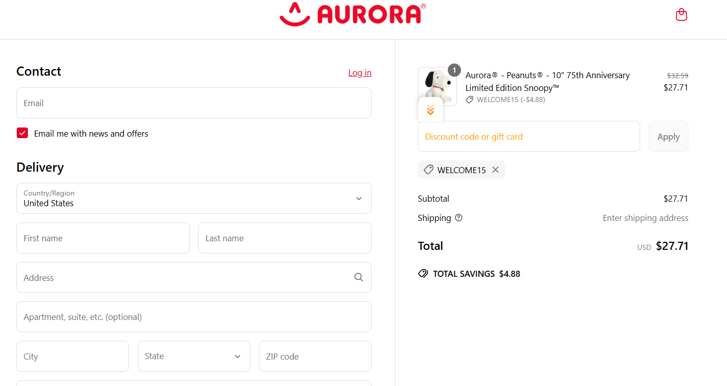Click the shipping help question mark icon
The height and width of the screenshot is (386, 727).
(x=458, y=217)
